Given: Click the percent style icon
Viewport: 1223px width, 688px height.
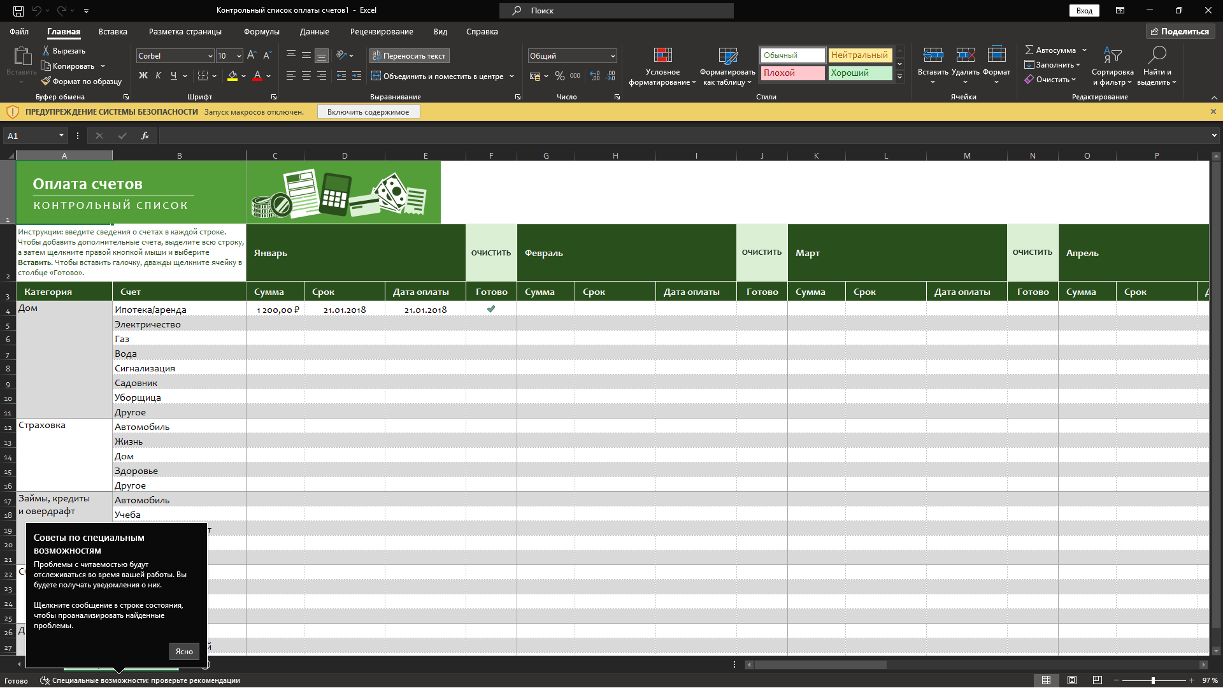Looking at the screenshot, I should (x=559, y=76).
